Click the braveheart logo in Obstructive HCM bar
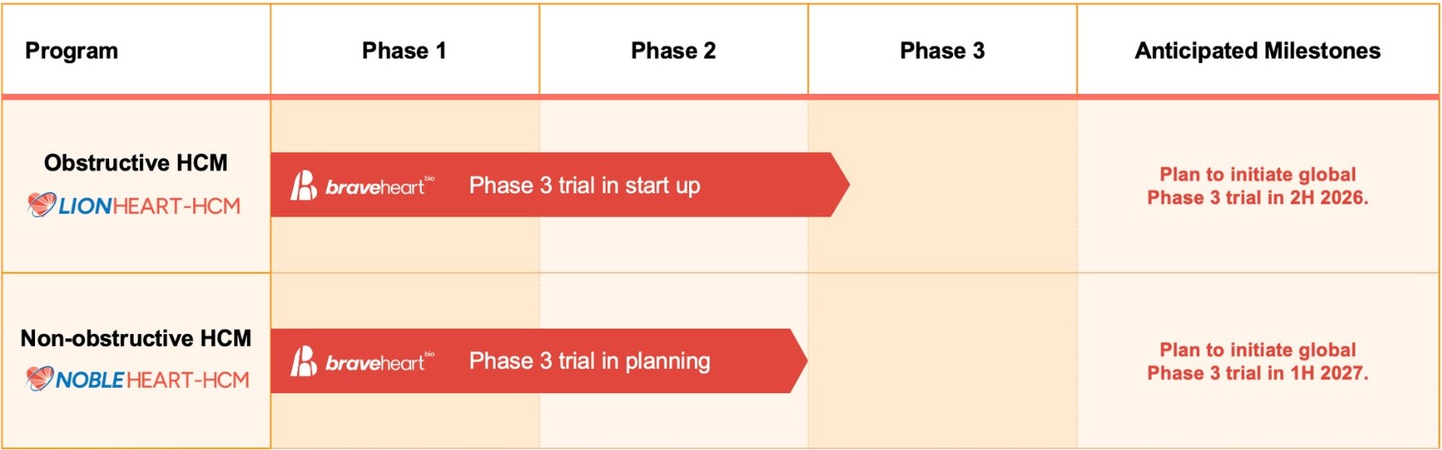The image size is (1442, 450). click(363, 186)
